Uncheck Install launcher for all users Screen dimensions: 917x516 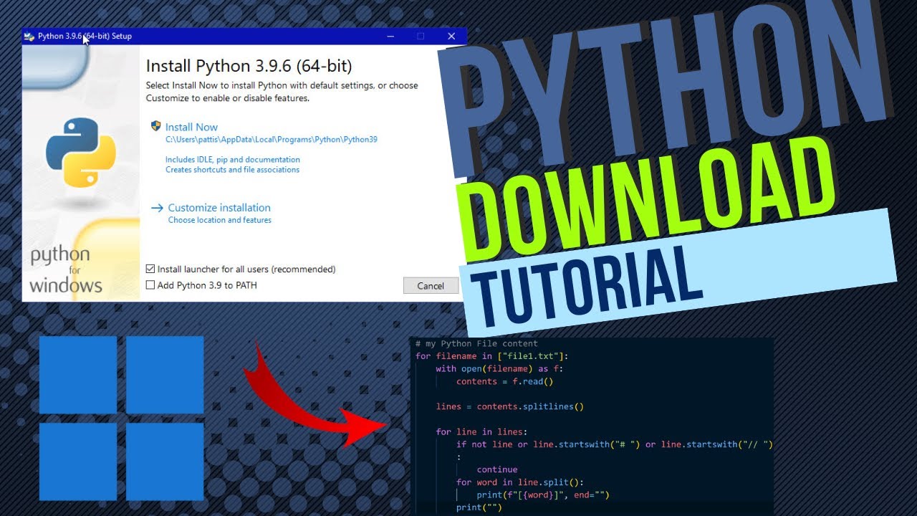coord(150,269)
